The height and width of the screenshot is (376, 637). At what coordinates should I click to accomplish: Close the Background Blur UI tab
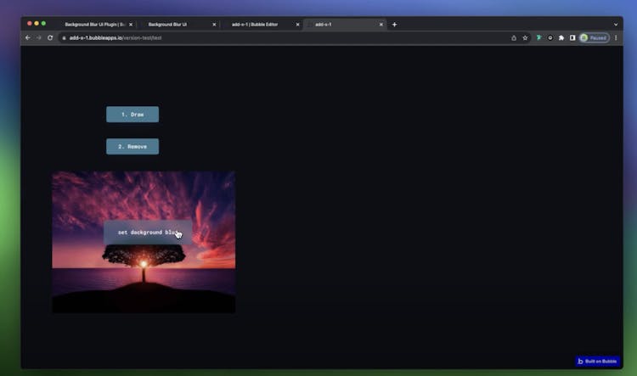click(x=214, y=25)
